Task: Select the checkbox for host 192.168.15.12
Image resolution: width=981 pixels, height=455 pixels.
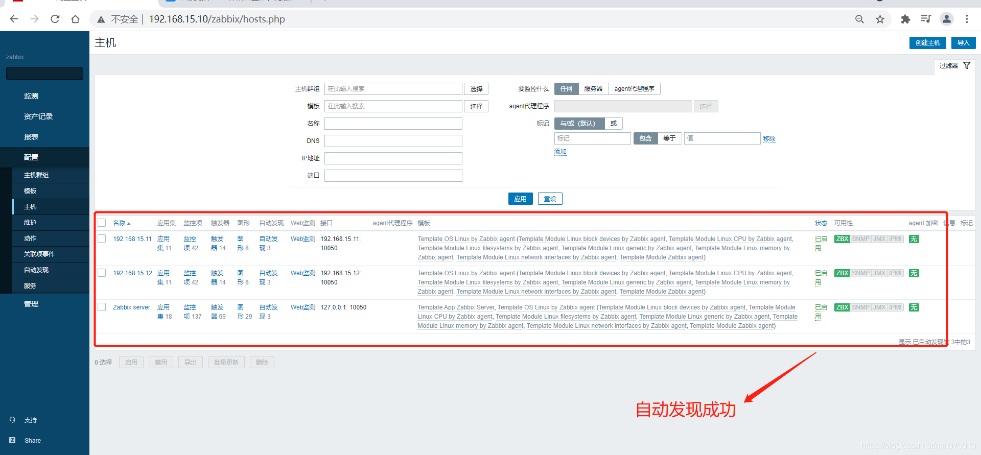Action: (x=102, y=273)
